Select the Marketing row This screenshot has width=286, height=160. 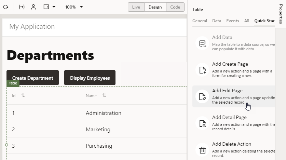pyautogui.click(x=97, y=129)
